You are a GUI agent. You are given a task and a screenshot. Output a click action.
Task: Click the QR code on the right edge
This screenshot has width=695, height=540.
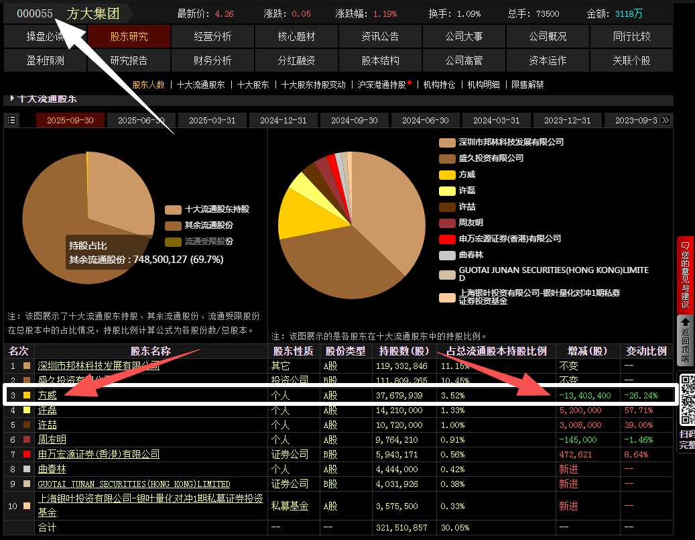pos(688,400)
